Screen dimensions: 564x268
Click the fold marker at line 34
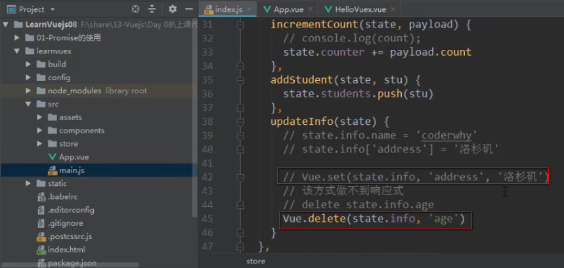pyautogui.click(x=240, y=66)
